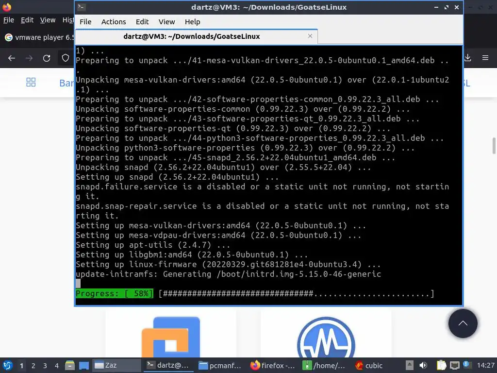The height and width of the screenshot is (373, 497).
Task: Click the Google favicon on Firefox tab
Action: tap(9, 37)
